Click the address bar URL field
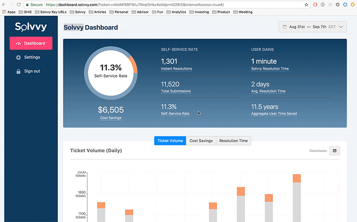 coord(167,4)
